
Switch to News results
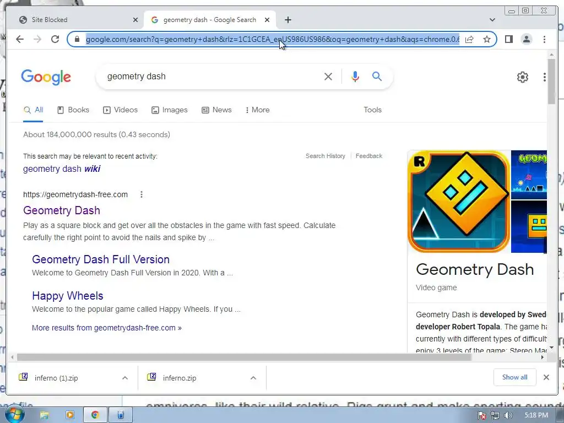(216, 110)
